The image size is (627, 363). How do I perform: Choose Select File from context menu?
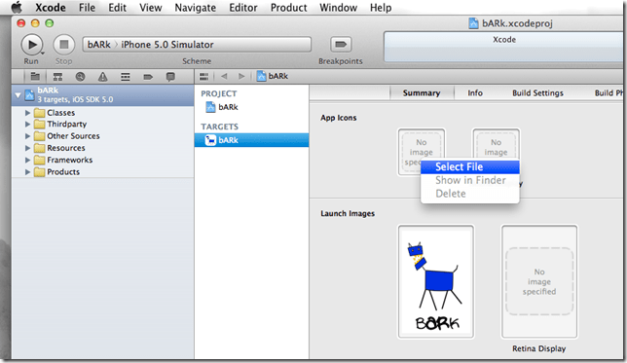point(470,166)
